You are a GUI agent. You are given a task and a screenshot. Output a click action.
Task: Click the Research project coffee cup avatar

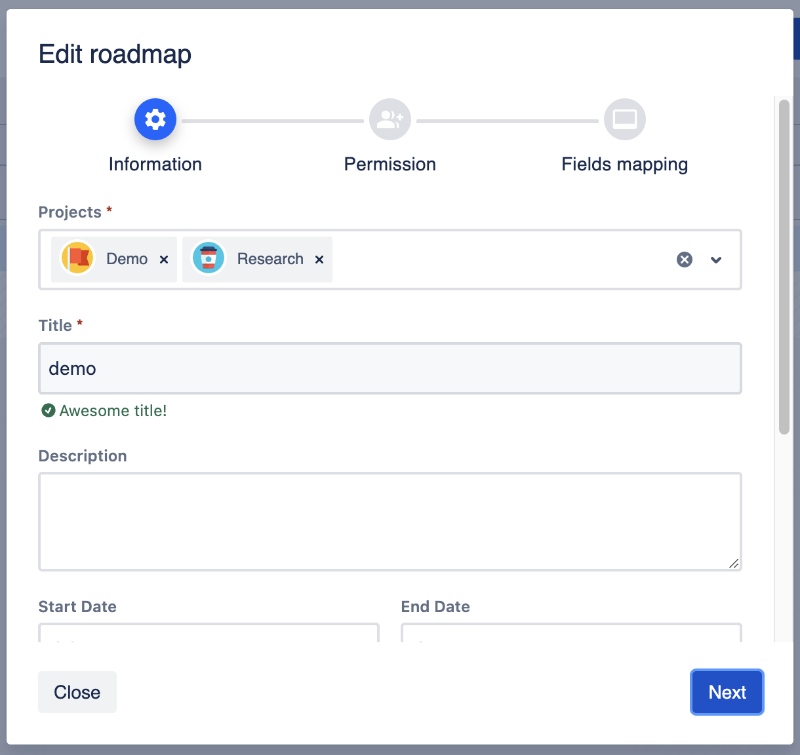[208, 258]
